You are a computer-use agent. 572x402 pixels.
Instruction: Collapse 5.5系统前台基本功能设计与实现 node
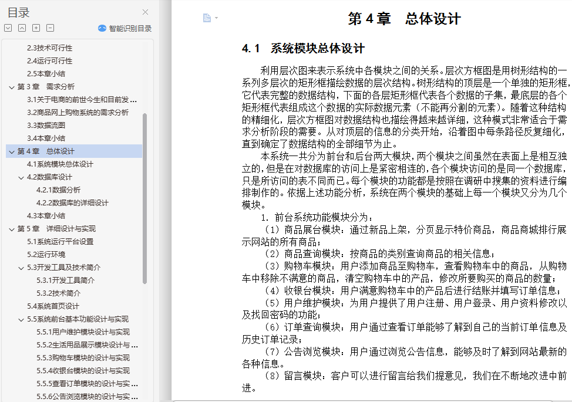click(21, 320)
